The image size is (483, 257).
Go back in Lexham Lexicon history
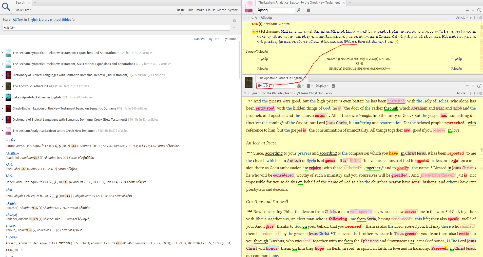click(x=467, y=10)
